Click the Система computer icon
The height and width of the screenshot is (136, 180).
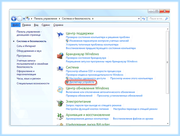coord(60,69)
